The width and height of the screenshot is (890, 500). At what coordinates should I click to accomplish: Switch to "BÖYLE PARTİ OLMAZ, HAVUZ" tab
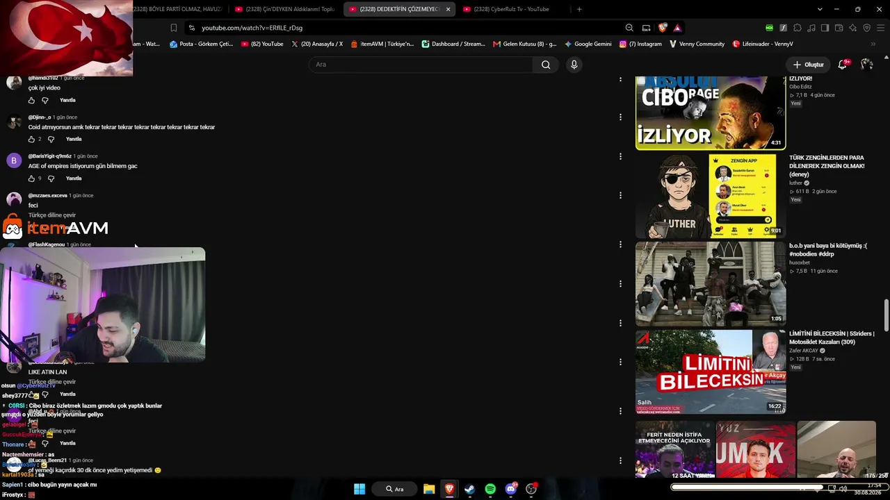177,9
